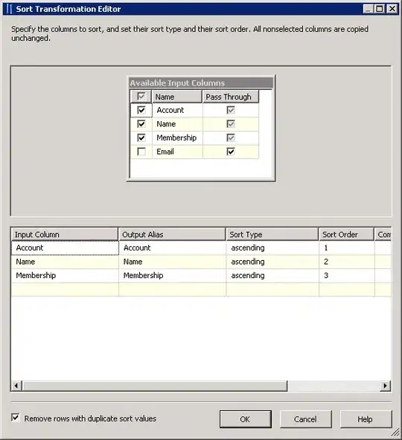Click the horizontal scrollbar thumb
Screen dimensions: 402x440
click(155, 386)
